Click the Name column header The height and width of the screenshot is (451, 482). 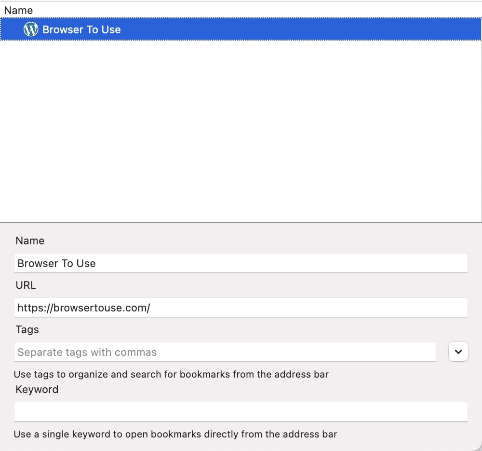[x=18, y=10]
